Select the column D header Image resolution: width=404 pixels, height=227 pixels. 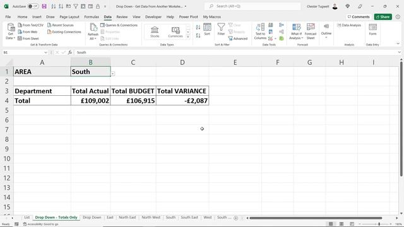[x=182, y=62]
